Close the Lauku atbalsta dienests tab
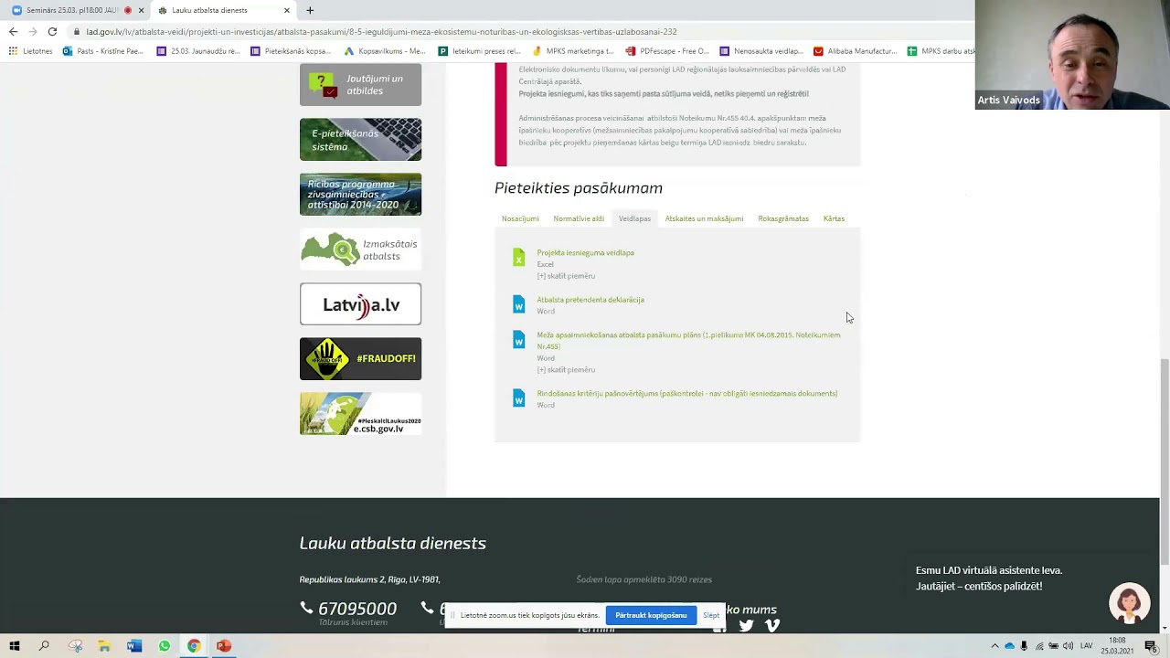 click(x=287, y=10)
